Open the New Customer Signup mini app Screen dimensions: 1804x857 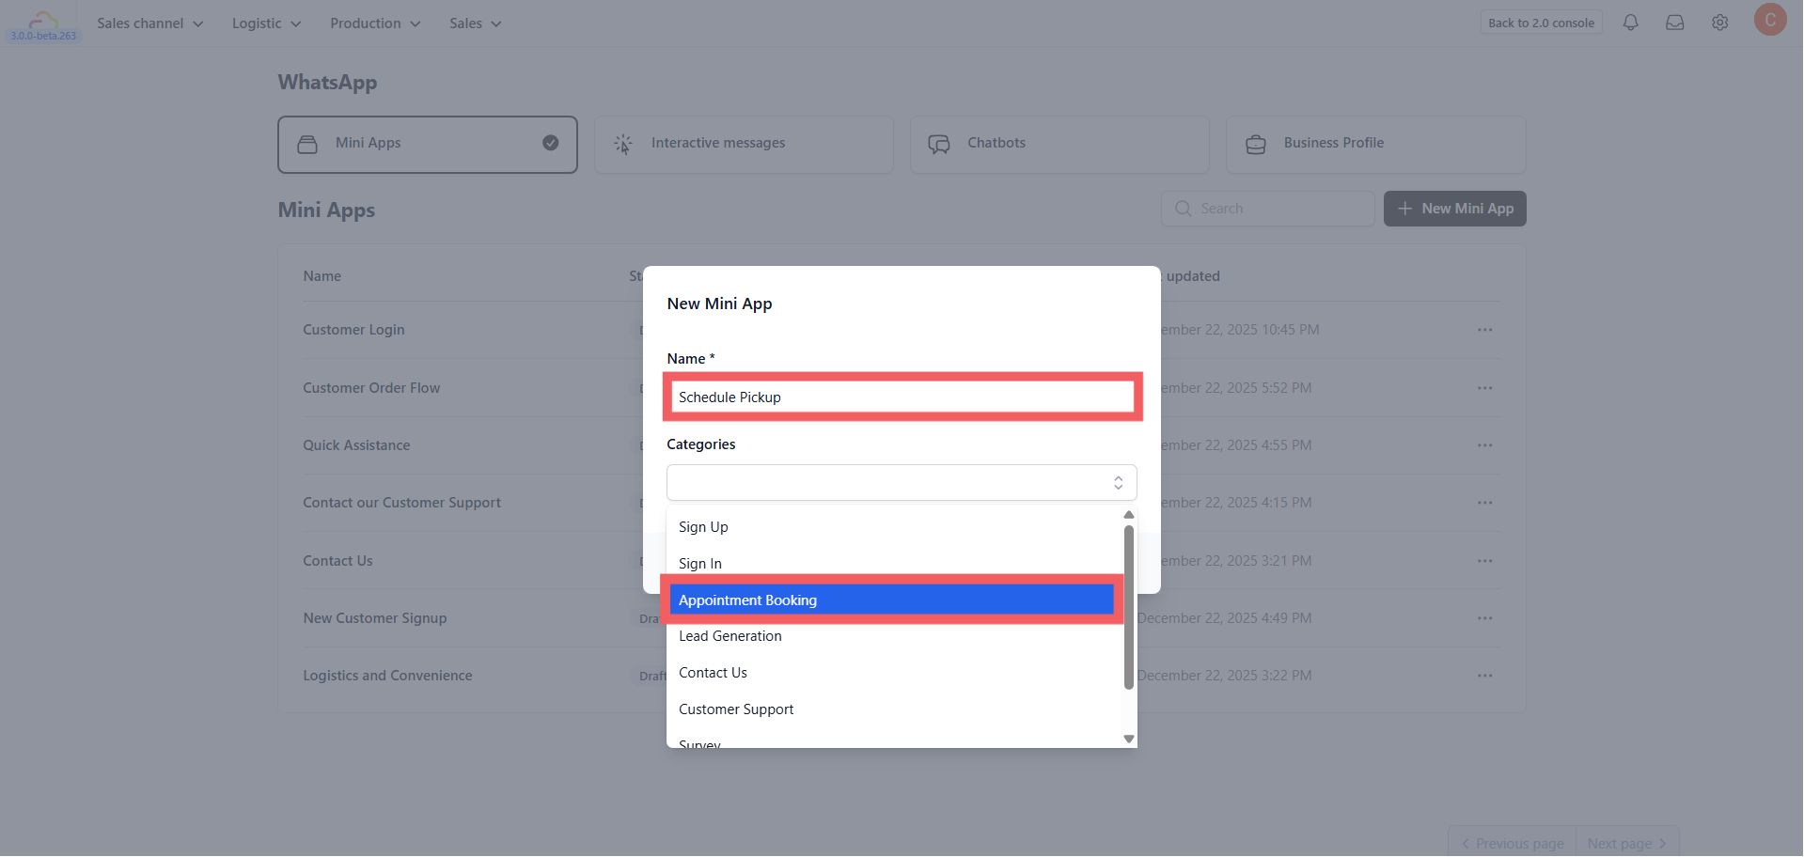coord(374,618)
